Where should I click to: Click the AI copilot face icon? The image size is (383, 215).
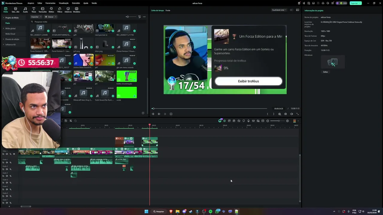[x=220, y=121]
